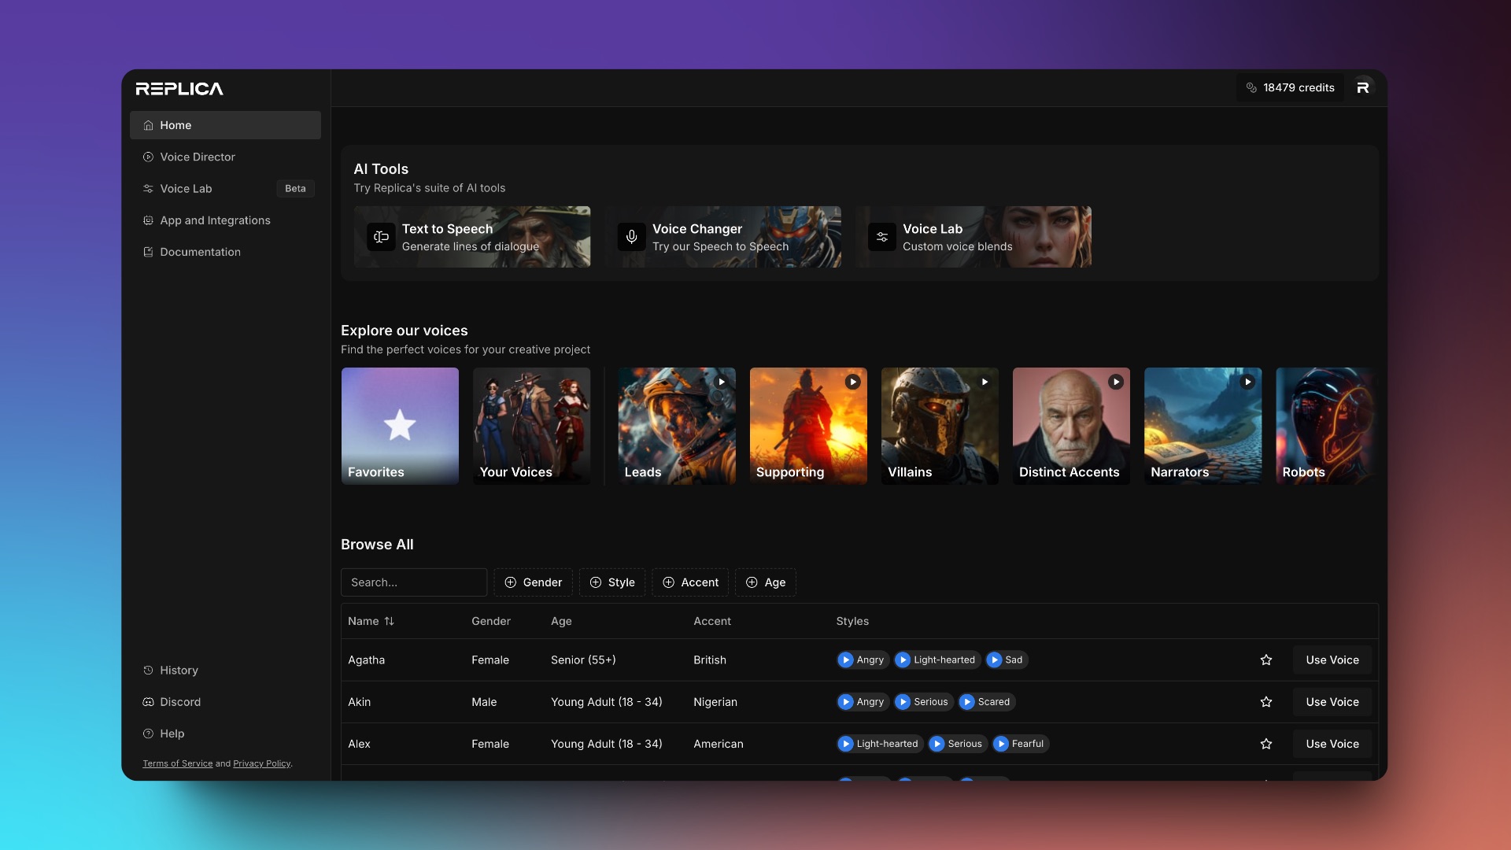Screen dimensions: 1511x850
Task: Open the Leads voice category
Action: coord(677,426)
